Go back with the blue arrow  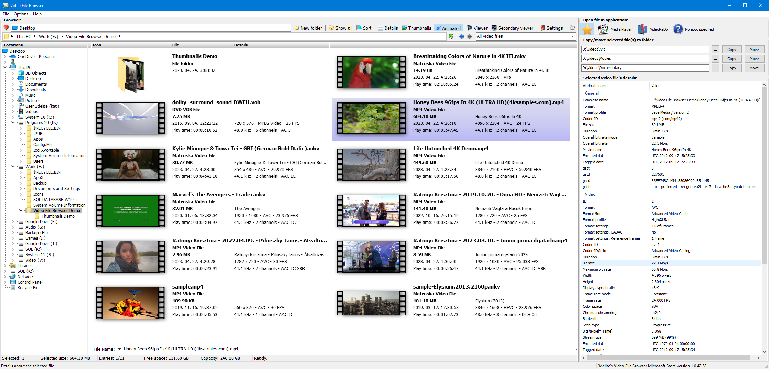[x=461, y=36]
